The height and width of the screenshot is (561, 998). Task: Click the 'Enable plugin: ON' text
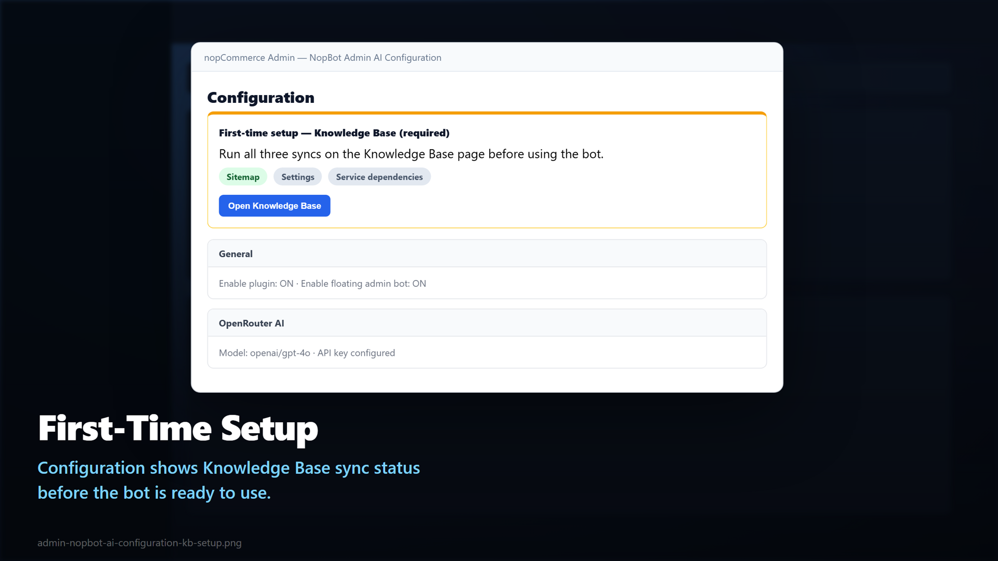pos(256,284)
